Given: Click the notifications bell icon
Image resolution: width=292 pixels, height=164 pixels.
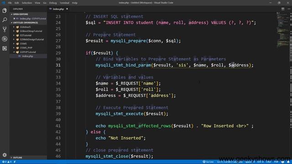Looking at the screenshot, I should pos(288,162).
